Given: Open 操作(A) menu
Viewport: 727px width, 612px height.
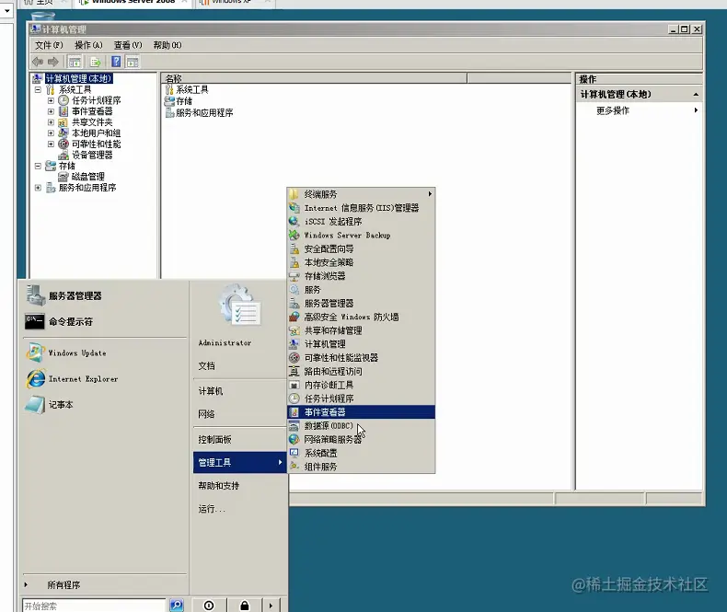Looking at the screenshot, I should [x=88, y=45].
